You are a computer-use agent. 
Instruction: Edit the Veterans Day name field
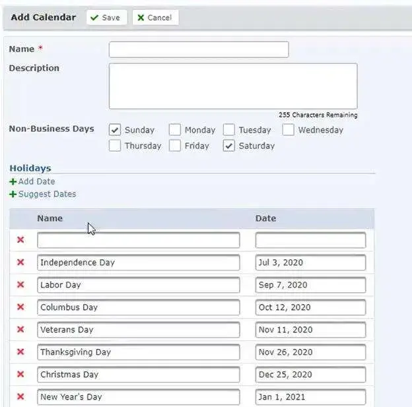click(x=139, y=330)
